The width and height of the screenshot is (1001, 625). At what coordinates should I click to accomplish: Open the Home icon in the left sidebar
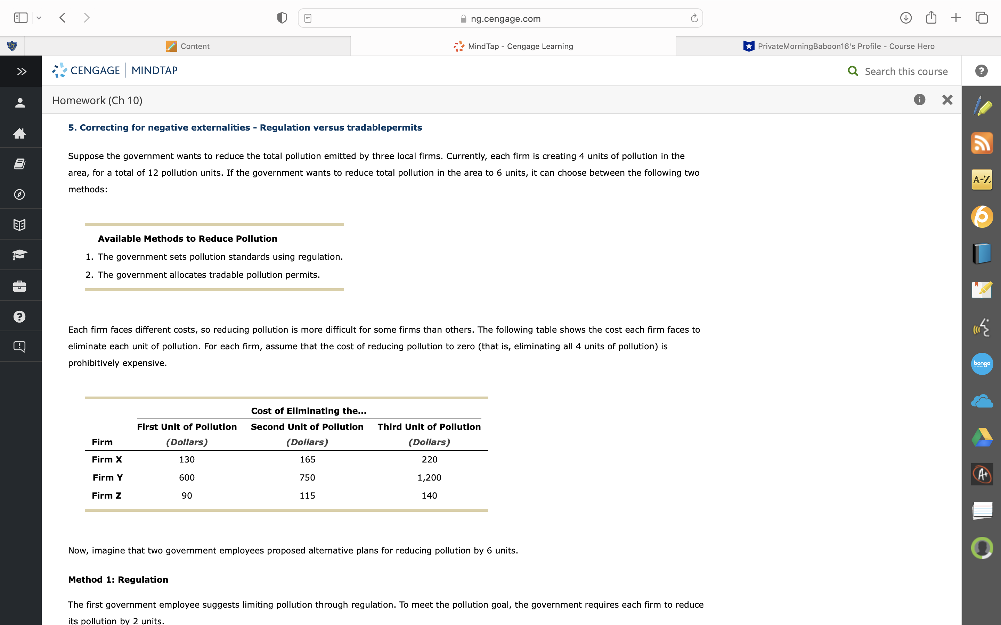[x=19, y=133]
